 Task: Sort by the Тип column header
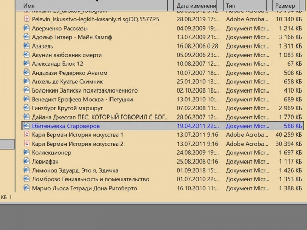click(245, 6)
